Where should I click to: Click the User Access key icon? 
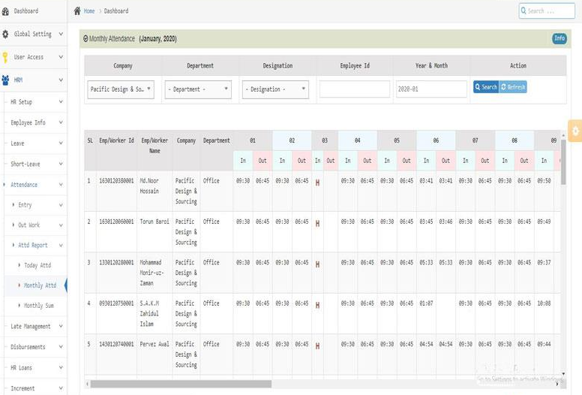pos(5,57)
